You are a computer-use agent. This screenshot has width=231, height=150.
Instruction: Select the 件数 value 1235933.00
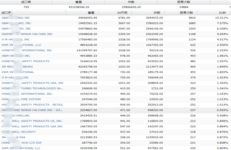coord(154,137)
